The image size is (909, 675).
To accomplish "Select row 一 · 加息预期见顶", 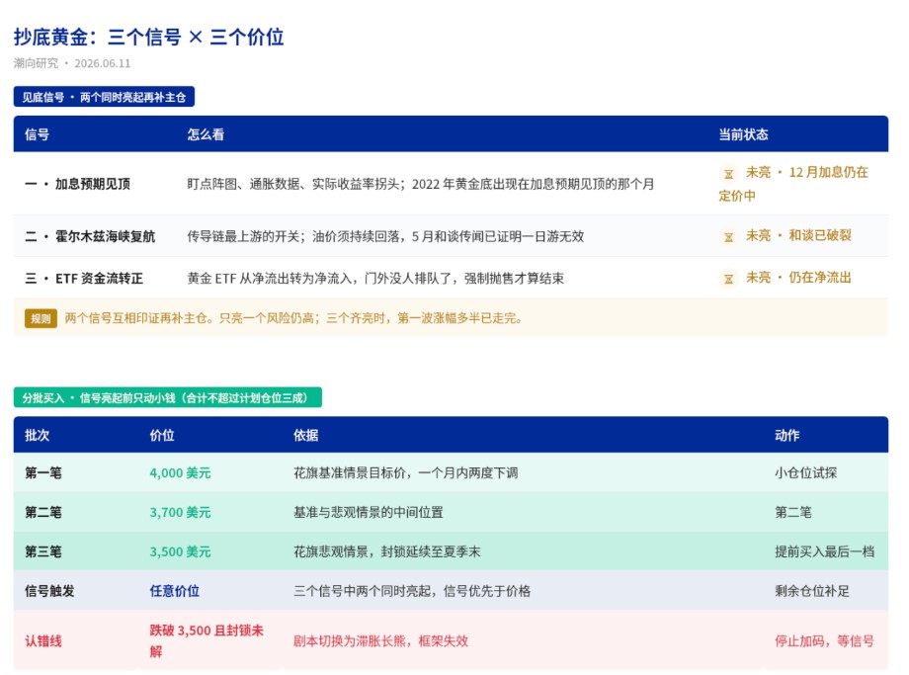I will coord(451,184).
